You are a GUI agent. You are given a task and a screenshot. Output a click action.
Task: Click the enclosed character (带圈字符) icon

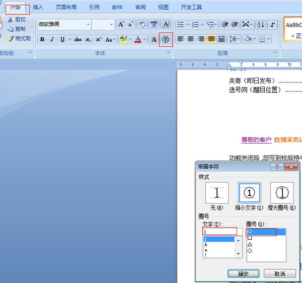coord(166,40)
